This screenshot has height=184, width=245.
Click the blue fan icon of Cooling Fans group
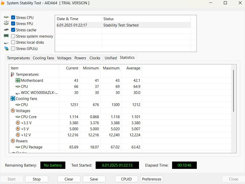tap(13, 98)
